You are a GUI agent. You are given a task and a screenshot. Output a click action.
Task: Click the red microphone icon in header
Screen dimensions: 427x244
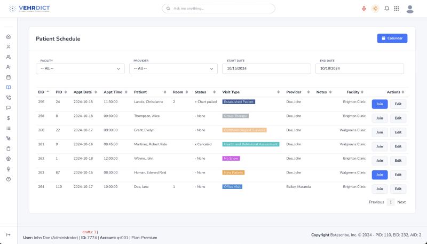[x=364, y=9]
